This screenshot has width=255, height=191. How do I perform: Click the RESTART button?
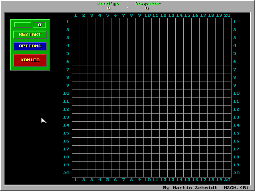tap(30, 35)
